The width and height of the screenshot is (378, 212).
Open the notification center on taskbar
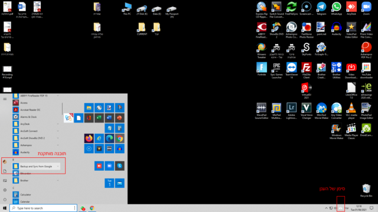(x=372, y=208)
